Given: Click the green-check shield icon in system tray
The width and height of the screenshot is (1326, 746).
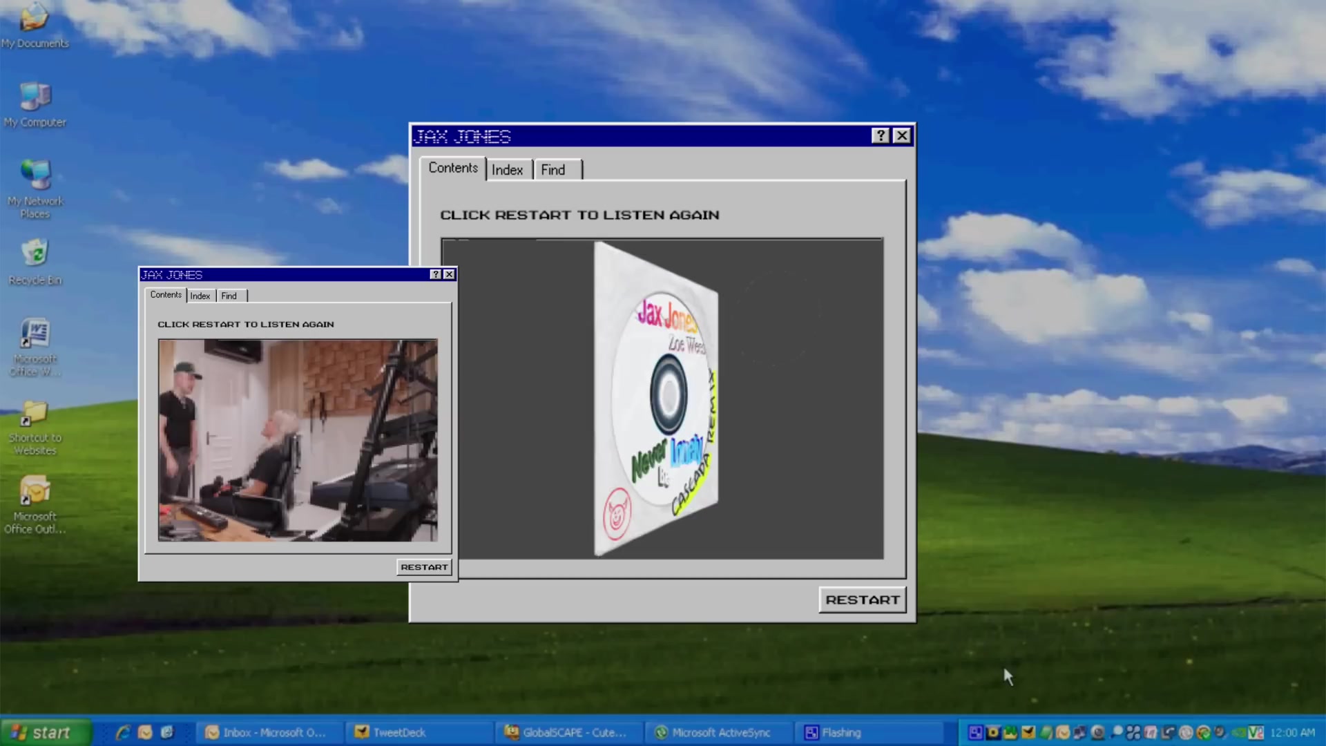Looking at the screenshot, I should pyautogui.click(x=1204, y=732).
